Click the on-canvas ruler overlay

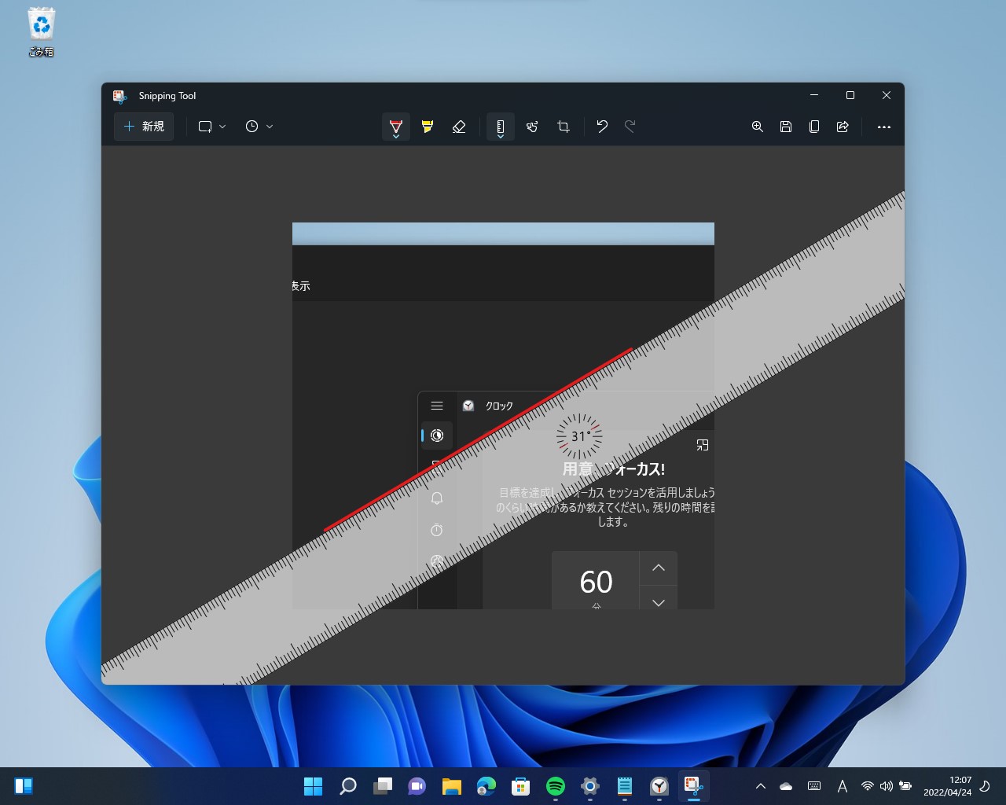tap(504, 438)
